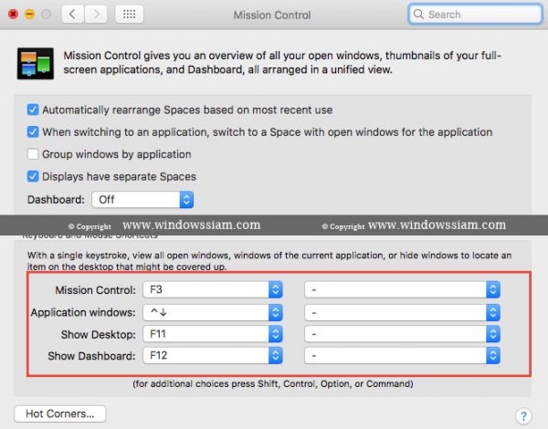Open Show Dashboard F12 shortcut dropdown
Image resolution: width=548 pixels, height=429 pixels.
pyautogui.click(x=213, y=356)
